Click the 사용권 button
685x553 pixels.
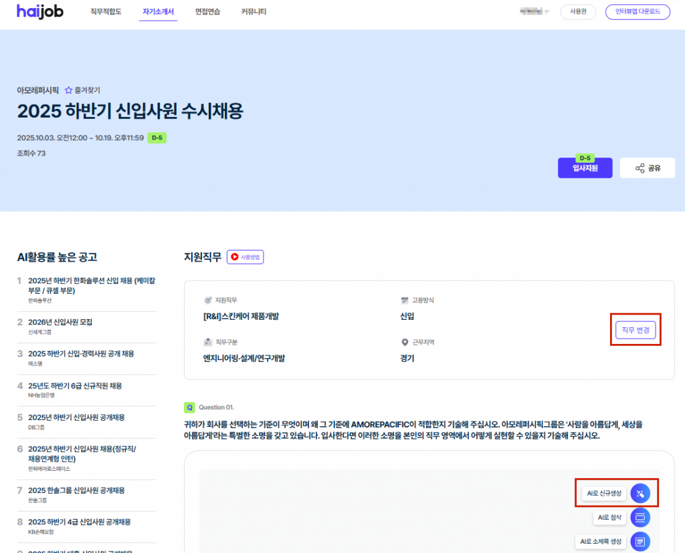point(577,12)
